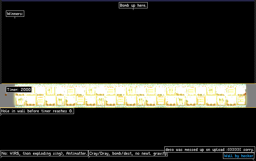Select vertical-striped top-row tile nearest Timer sign

tap(50, 91)
